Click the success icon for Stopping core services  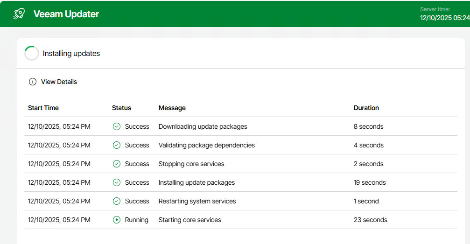117,164
